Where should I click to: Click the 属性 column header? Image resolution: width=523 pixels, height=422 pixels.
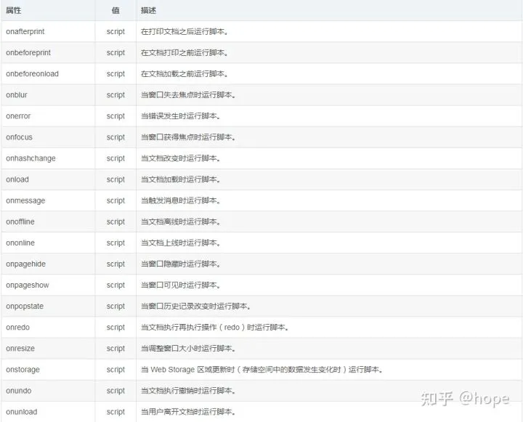click(x=14, y=11)
